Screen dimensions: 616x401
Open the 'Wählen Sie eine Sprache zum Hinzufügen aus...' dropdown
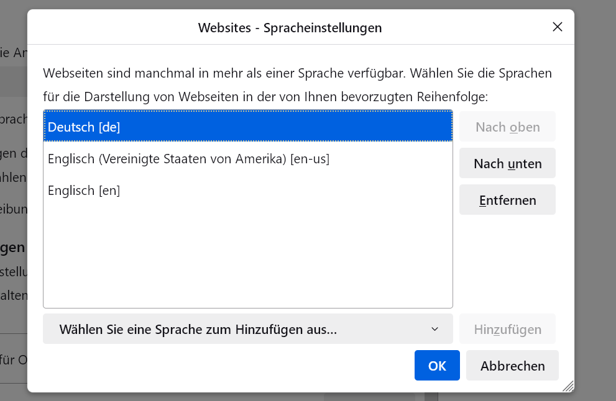click(247, 329)
